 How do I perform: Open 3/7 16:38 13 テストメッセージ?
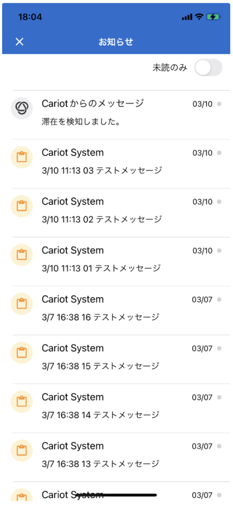(x=101, y=464)
